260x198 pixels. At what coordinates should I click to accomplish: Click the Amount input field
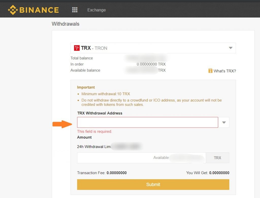[x=141, y=158]
